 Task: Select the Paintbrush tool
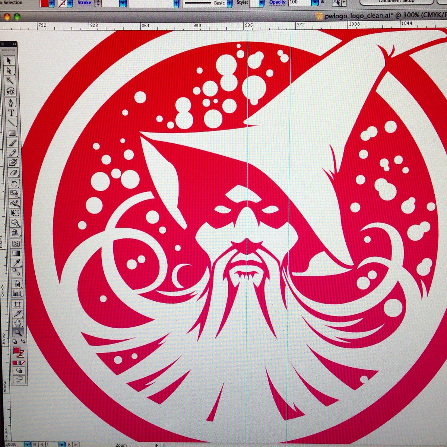point(13,143)
